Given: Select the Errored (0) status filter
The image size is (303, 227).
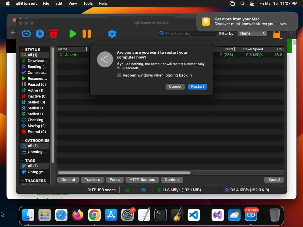Looking at the screenshot, I should [34, 132].
